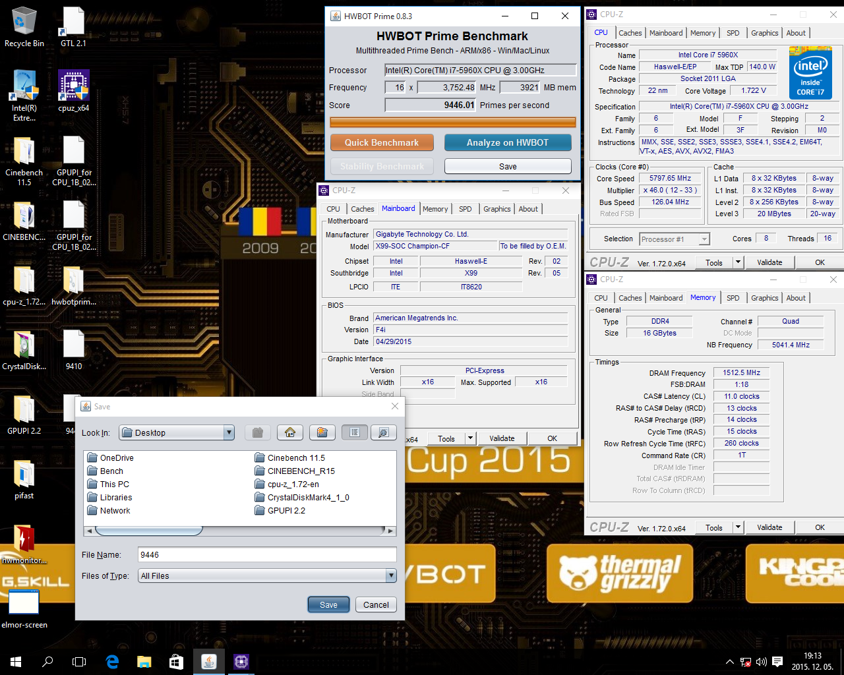Select the GPUPI 2.2 desktop folder
844x675 pixels.
point(24,415)
